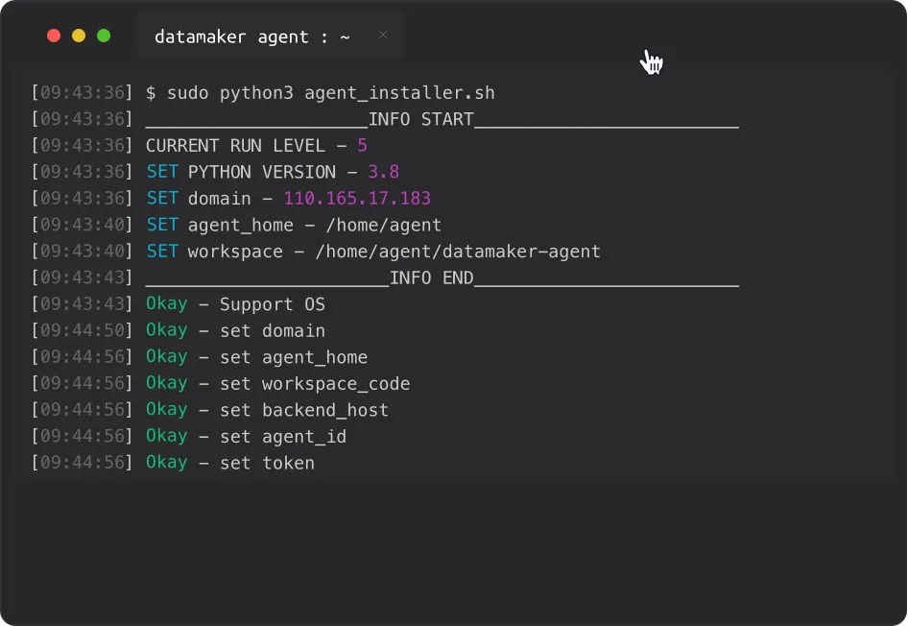Select the "datamaker agent : ~" tab
This screenshot has width=908, height=626.
coord(251,37)
